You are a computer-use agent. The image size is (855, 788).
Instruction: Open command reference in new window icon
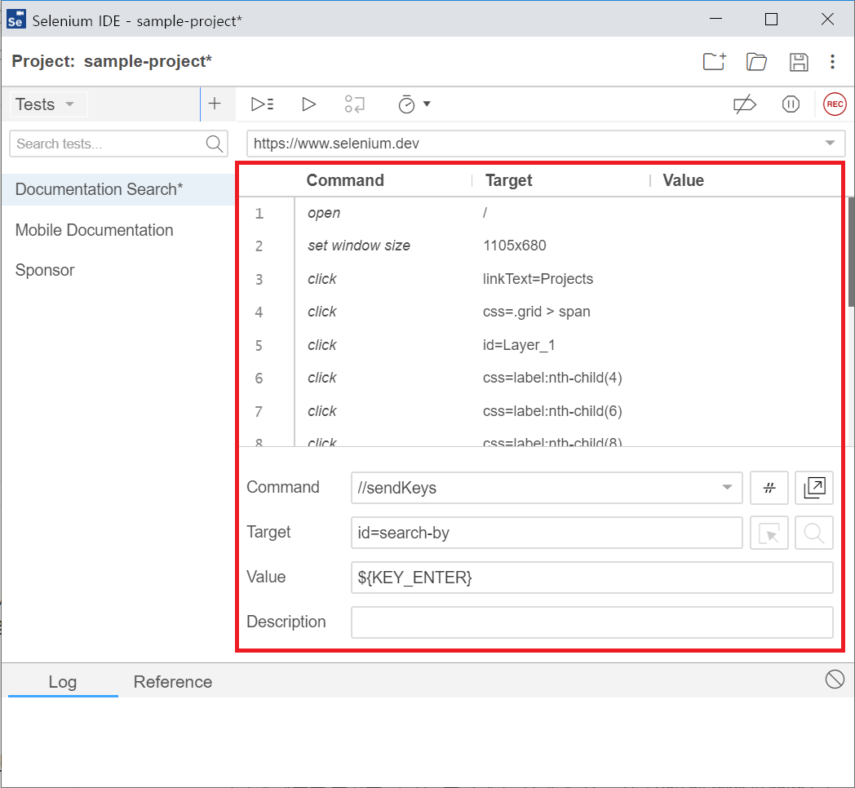click(x=813, y=488)
